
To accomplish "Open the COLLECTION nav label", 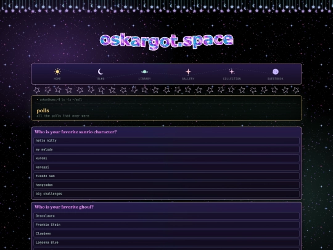I will pyautogui.click(x=232, y=78).
